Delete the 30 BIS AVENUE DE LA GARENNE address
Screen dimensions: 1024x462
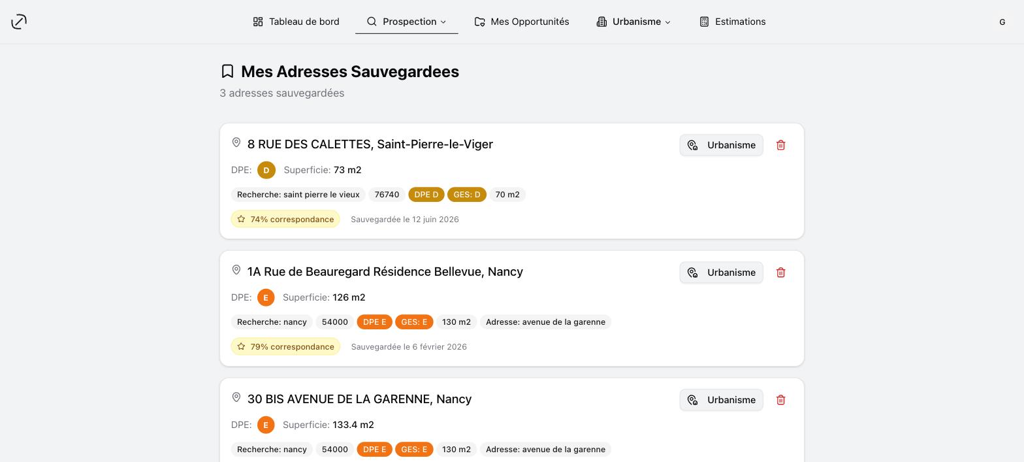(780, 400)
